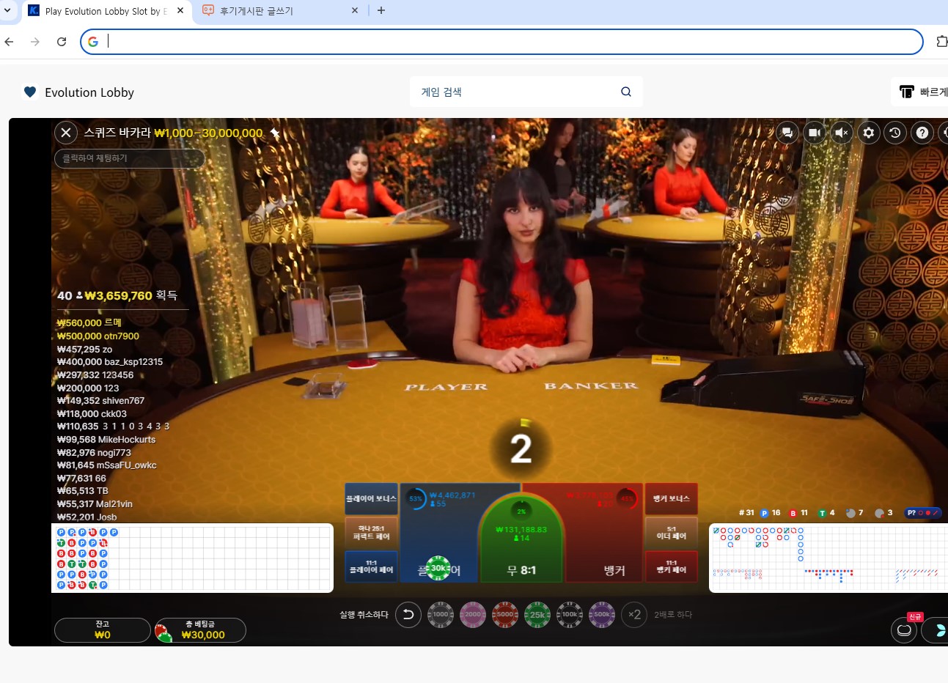This screenshot has width=948, height=683.
Task: Place a Player Bonus side bet
Action: point(372,498)
